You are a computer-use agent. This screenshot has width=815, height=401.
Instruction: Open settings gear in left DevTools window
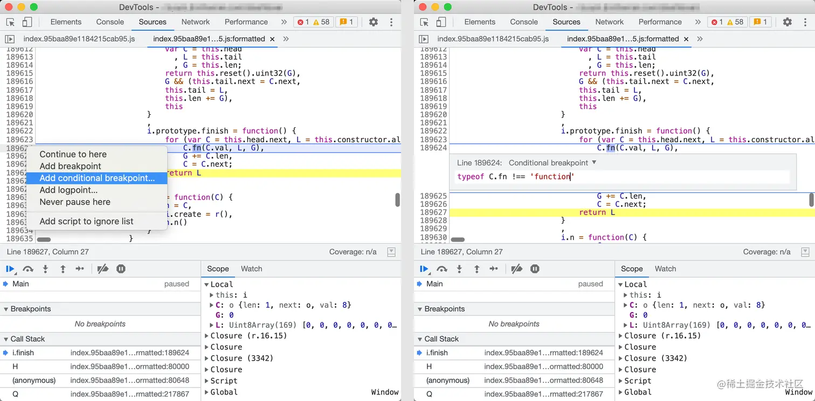[374, 22]
